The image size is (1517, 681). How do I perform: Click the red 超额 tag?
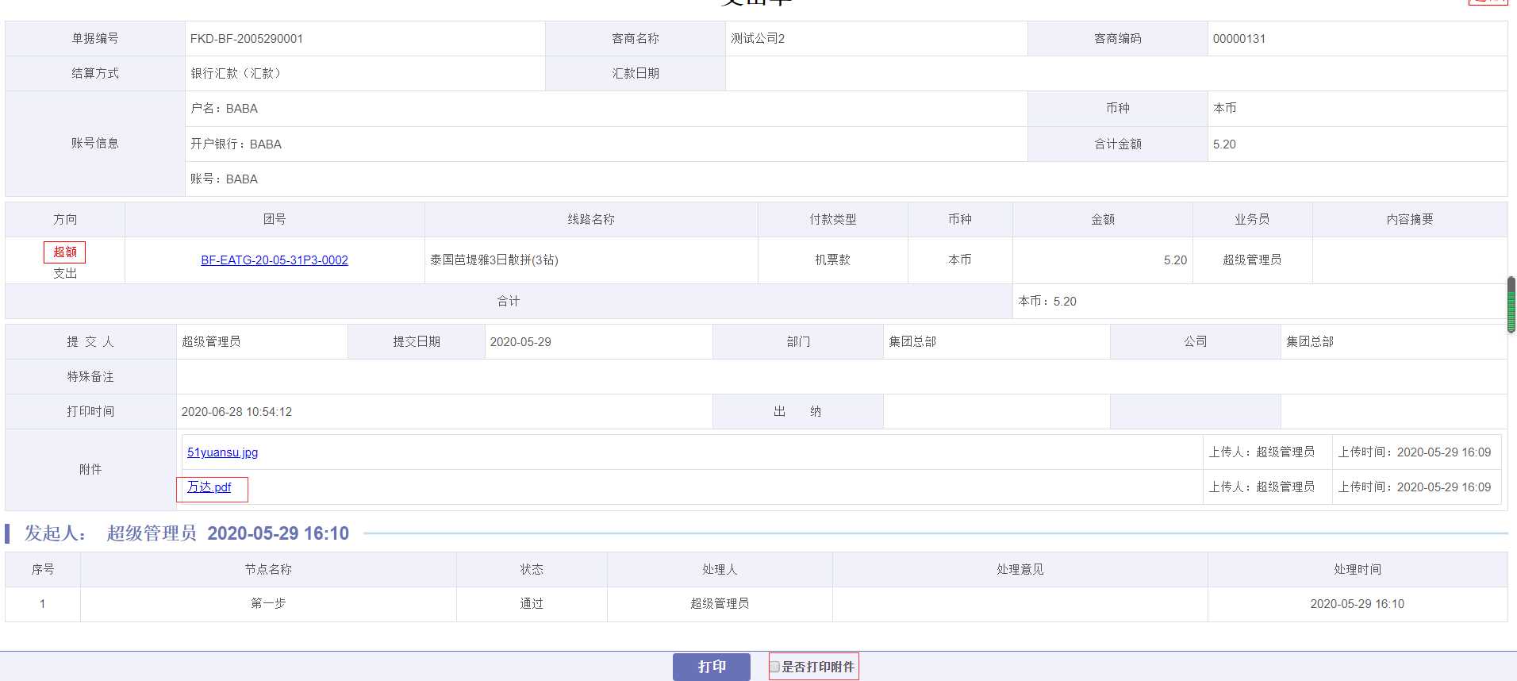coord(65,252)
